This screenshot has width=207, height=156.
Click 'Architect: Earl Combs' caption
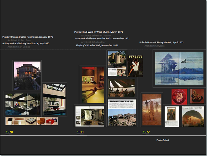click(x=19, y=47)
